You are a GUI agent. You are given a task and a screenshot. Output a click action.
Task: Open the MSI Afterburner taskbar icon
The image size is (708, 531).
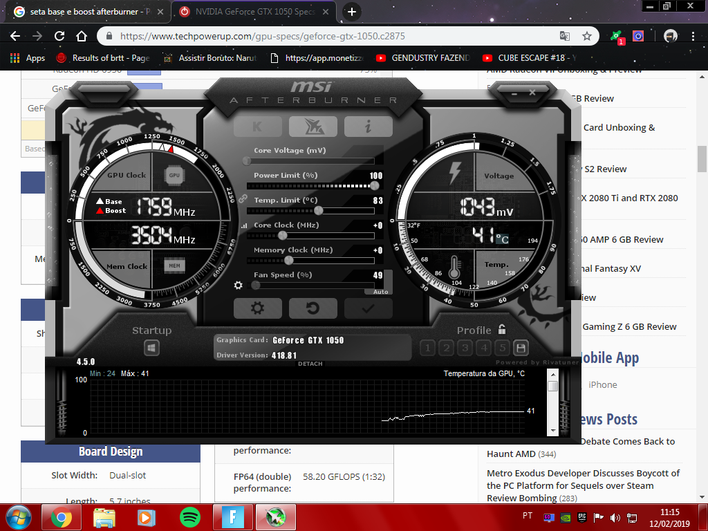[x=276, y=517]
